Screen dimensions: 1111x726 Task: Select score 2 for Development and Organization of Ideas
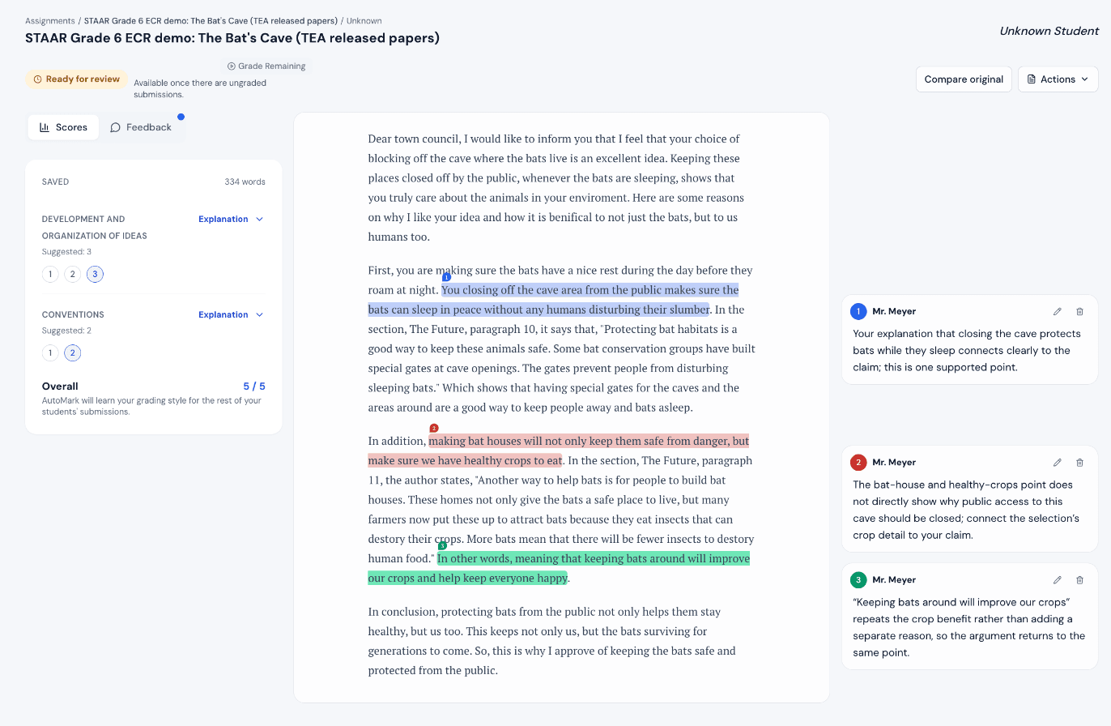[x=72, y=274]
